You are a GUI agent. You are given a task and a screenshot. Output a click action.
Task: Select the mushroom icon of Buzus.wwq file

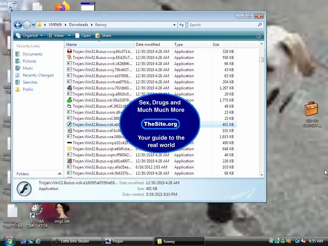(x=70, y=51)
